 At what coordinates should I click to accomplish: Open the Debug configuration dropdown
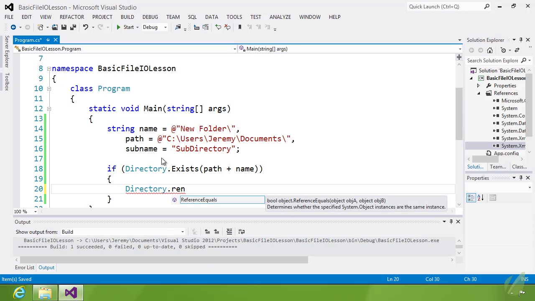point(165,27)
